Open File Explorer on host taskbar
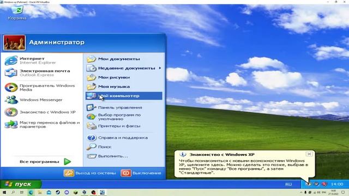The width and height of the screenshot is (349, 196). pyautogui.click(x=40, y=192)
